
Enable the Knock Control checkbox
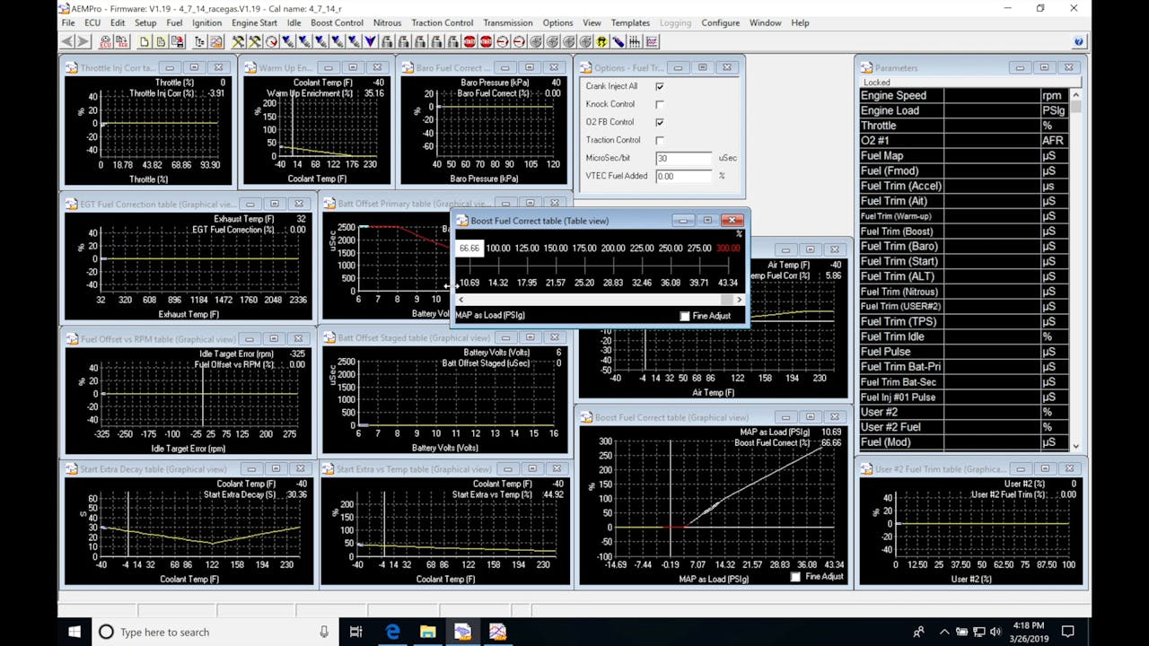coord(660,104)
